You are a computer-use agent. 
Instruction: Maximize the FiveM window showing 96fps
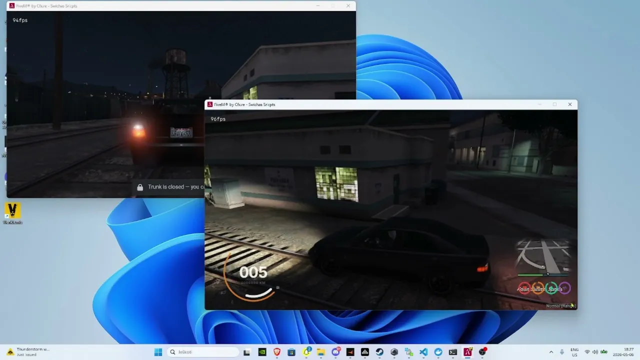coord(554,104)
